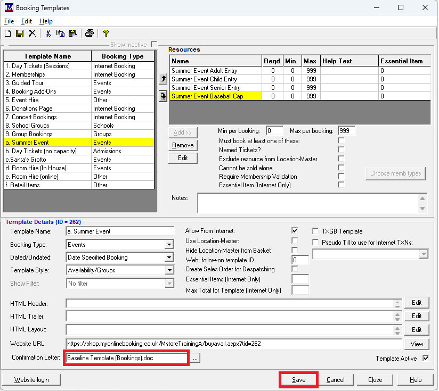Click the Print toolbar icon
439x391 pixels.
[x=90, y=33]
